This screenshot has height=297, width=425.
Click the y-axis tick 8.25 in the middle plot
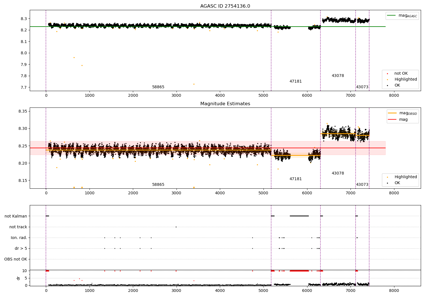(x=23, y=146)
